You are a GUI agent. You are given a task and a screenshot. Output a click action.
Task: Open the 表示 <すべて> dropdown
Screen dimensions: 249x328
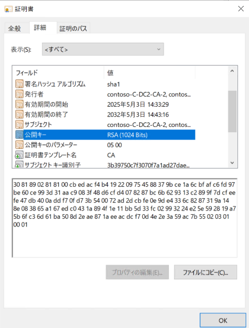click(x=103, y=49)
